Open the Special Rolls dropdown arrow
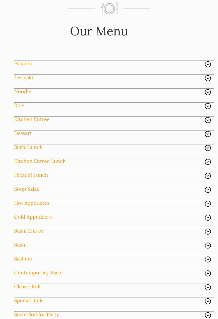The width and height of the screenshot is (218, 319). point(208,301)
